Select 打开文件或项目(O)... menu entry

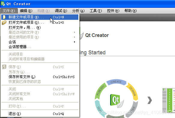pyautogui.click(x=40, y=23)
